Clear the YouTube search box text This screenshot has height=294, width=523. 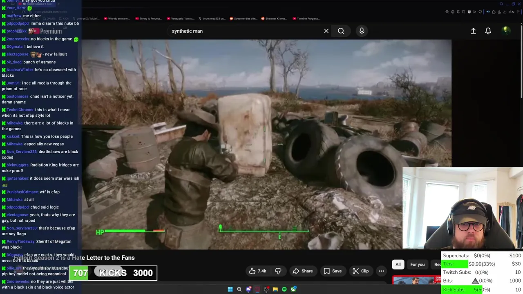[x=326, y=31]
